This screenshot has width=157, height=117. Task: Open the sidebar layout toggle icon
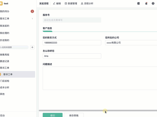pos(139,3)
